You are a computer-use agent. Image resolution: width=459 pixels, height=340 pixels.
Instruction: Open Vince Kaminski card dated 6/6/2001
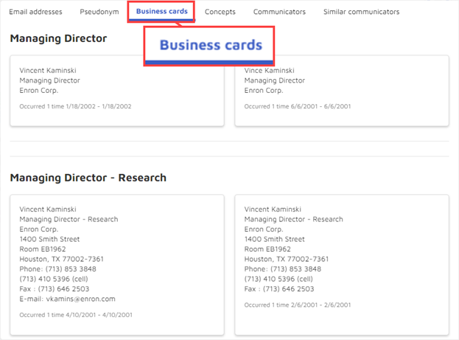[342, 91]
